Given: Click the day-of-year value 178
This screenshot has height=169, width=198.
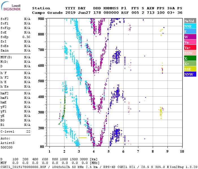Looking at the screenshot, I should (x=97, y=13).
